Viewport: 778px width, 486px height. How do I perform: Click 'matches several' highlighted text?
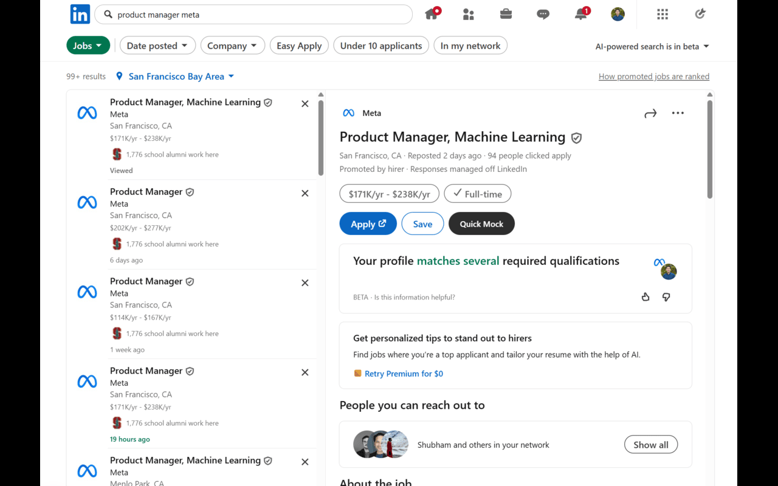pyautogui.click(x=458, y=261)
